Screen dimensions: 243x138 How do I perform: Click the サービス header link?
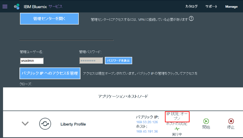click(x=55, y=6)
